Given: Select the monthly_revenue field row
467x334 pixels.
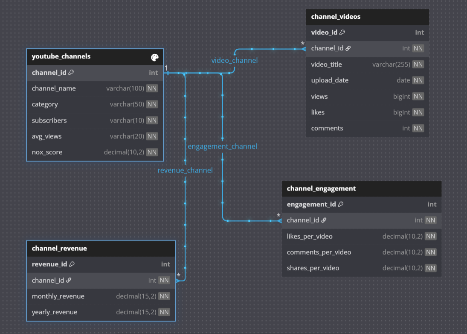Looking at the screenshot, I should [x=101, y=296].
